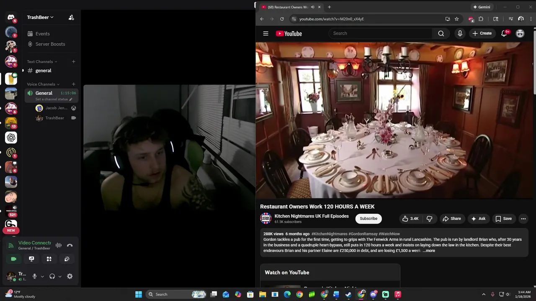The height and width of the screenshot is (301, 536).
Task: Deafen using the headphones button
Action: (x=52, y=276)
